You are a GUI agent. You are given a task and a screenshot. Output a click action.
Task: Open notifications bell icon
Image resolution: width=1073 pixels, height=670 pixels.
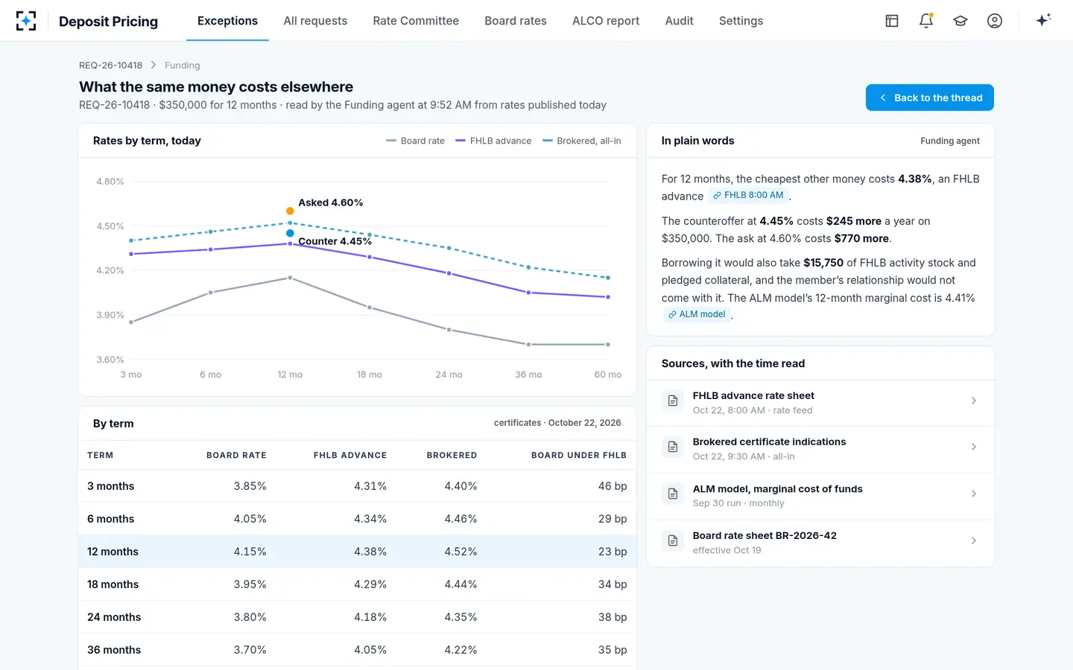[926, 21]
